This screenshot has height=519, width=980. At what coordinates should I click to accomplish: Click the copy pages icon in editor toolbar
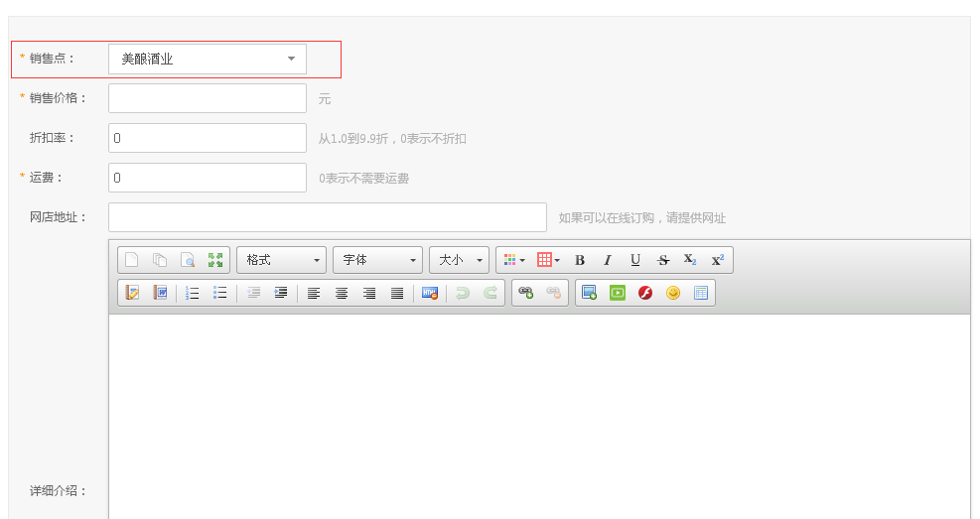click(x=160, y=260)
